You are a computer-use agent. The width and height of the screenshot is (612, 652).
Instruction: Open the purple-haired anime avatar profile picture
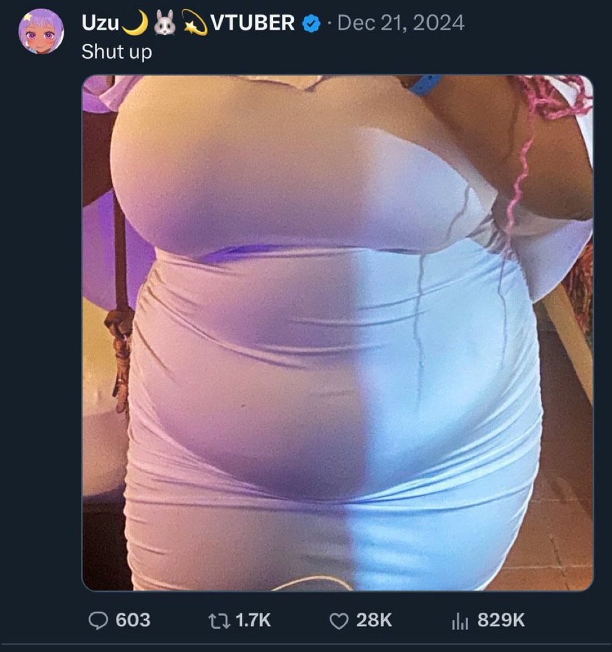[41, 32]
